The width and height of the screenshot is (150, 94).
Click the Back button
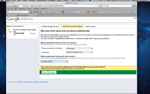[x=45, y=72]
